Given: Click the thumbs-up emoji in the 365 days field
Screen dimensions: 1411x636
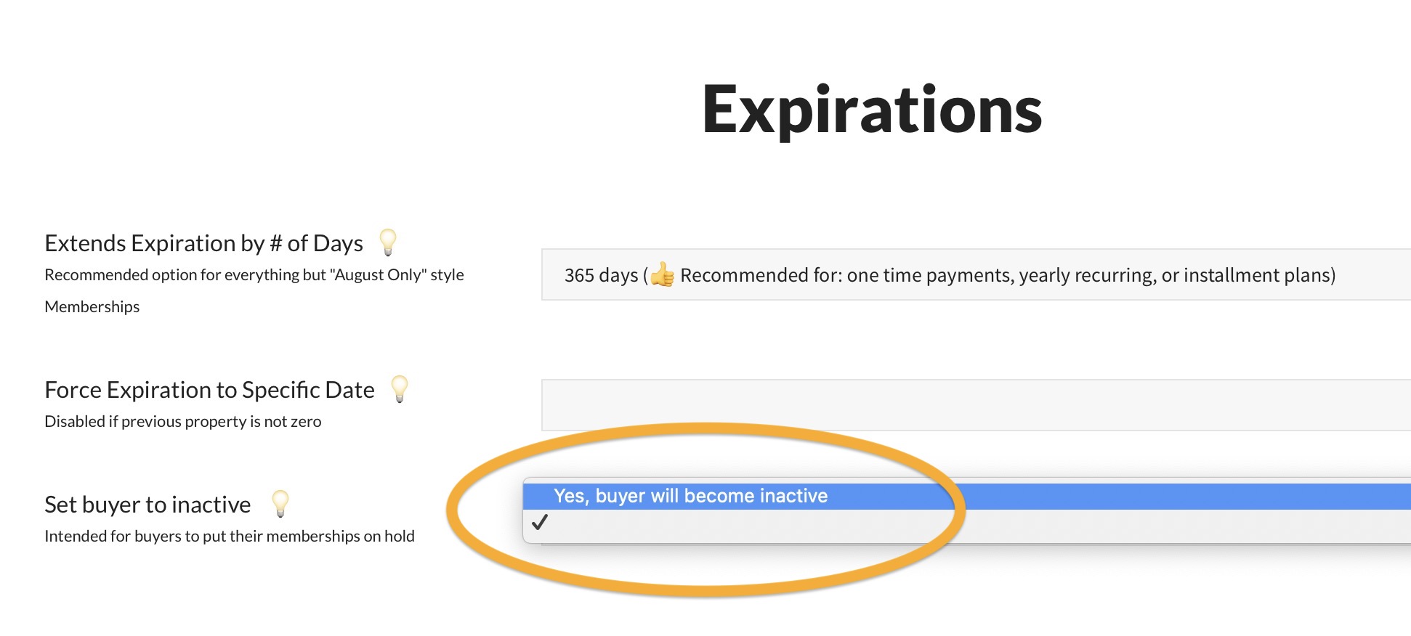Looking at the screenshot, I should [662, 275].
